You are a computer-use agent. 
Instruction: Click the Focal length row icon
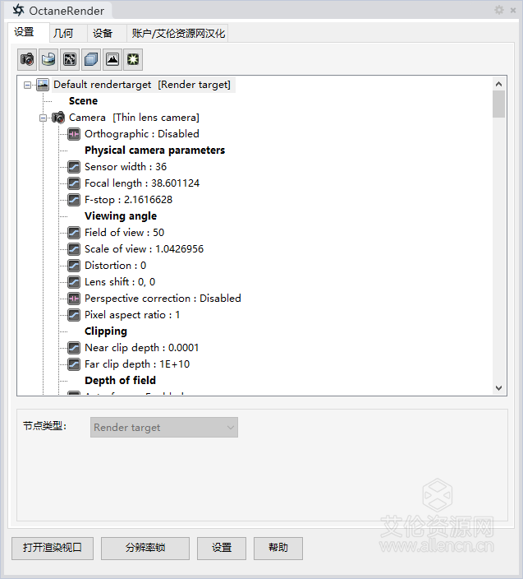[x=74, y=183]
